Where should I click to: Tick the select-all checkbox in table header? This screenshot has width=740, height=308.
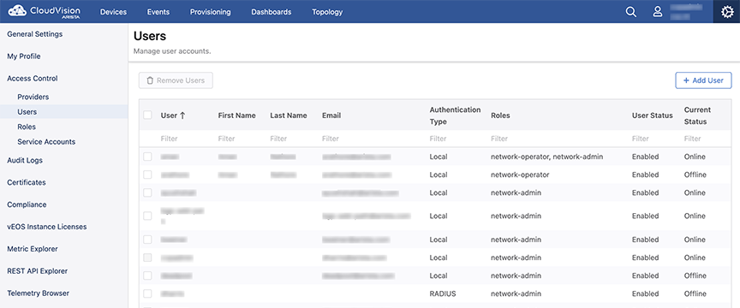click(147, 115)
